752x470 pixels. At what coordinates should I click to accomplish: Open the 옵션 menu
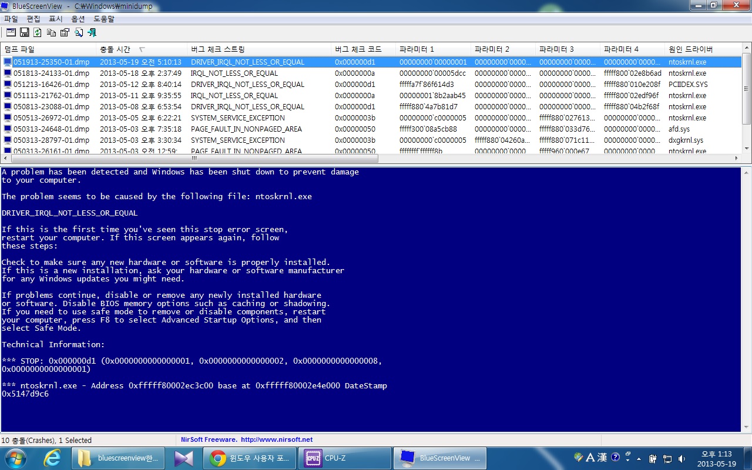click(78, 19)
